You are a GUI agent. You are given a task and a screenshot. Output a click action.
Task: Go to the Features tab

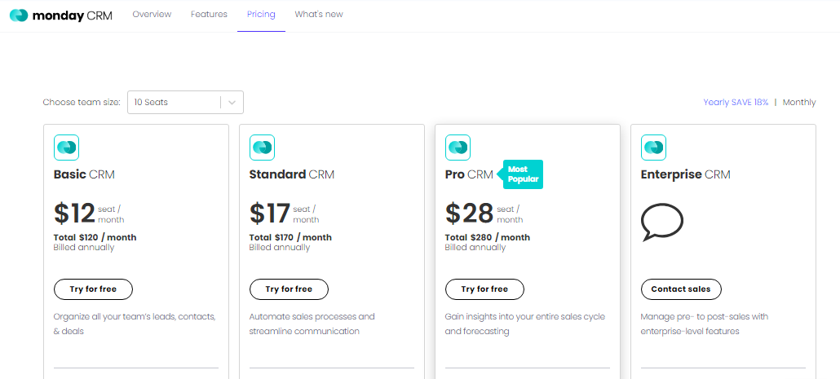tap(209, 15)
